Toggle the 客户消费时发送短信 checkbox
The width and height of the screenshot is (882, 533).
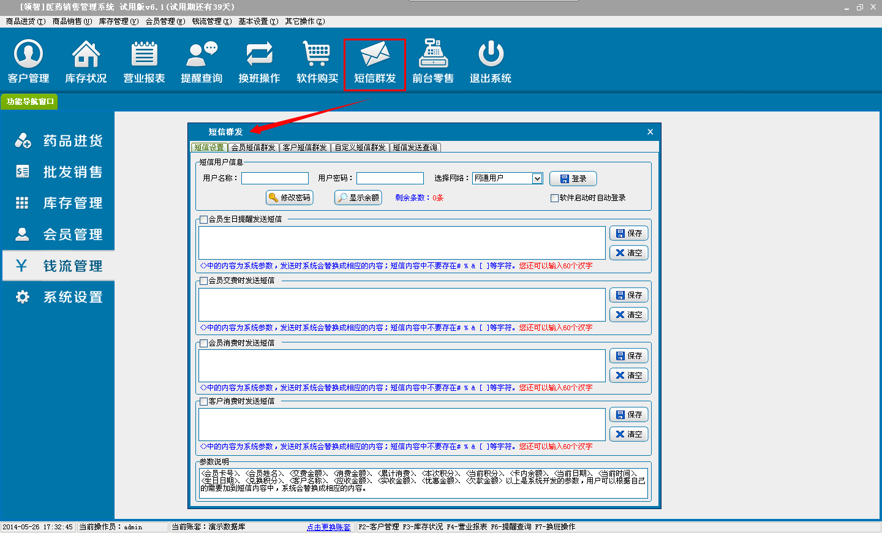[x=204, y=401]
